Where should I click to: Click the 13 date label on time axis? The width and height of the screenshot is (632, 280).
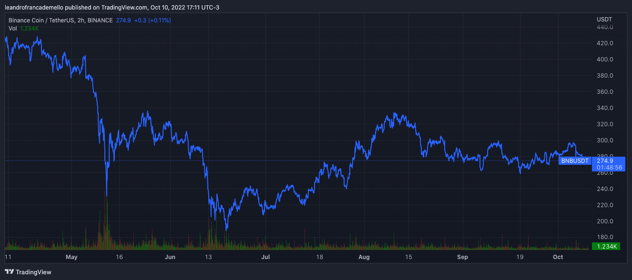click(x=208, y=257)
